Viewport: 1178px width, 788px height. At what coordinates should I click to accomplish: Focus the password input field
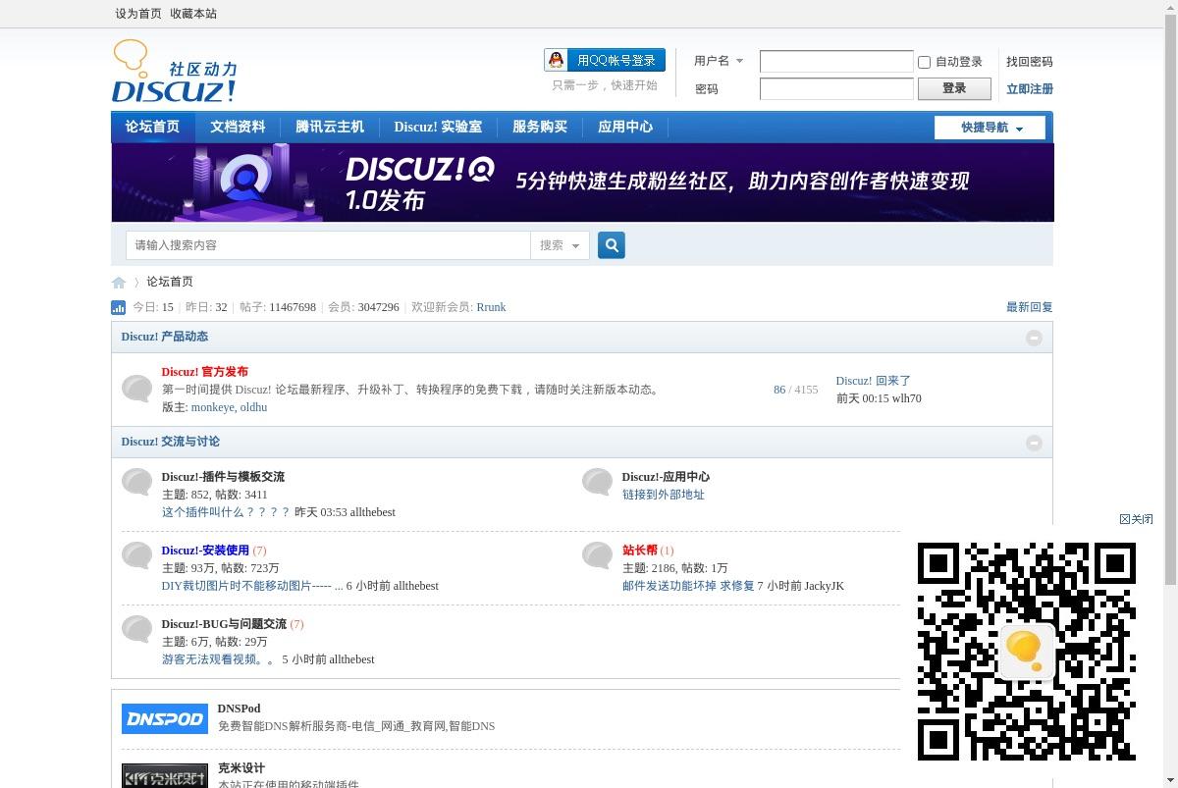point(836,88)
